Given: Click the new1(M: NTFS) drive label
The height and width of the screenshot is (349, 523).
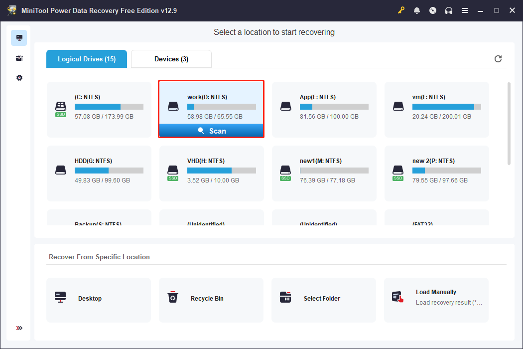Looking at the screenshot, I should [321, 161].
